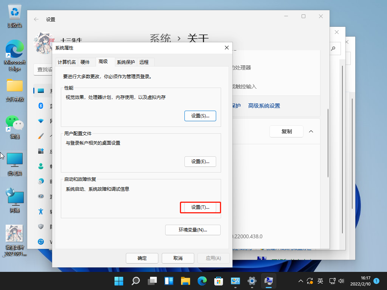Click the Privacy shield icon in sidebar
The width and height of the screenshot is (387, 290).
pyautogui.click(x=41, y=227)
